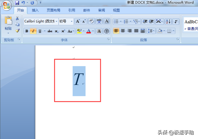Switch to the 插入 tab
This screenshot has height=139, width=198.
[x=35, y=10]
